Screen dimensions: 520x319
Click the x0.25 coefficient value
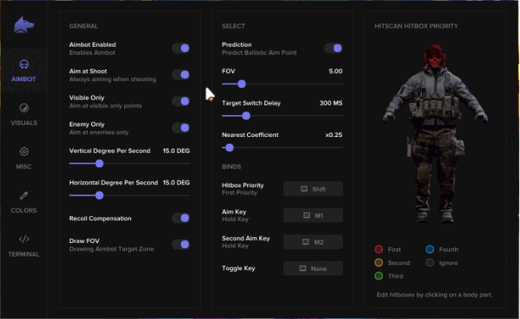(x=334, y=135)
